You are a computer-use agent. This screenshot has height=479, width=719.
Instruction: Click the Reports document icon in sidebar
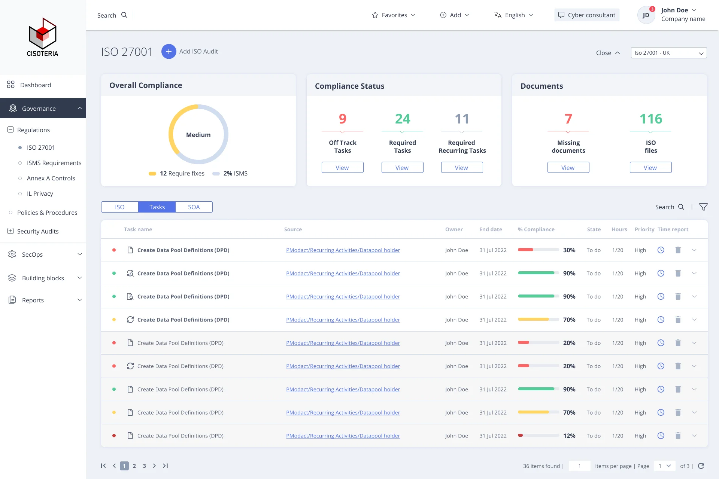coord(12,300)
